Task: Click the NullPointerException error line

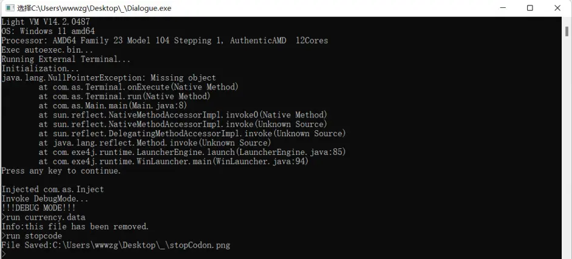Action: click(x=109, y=78)
